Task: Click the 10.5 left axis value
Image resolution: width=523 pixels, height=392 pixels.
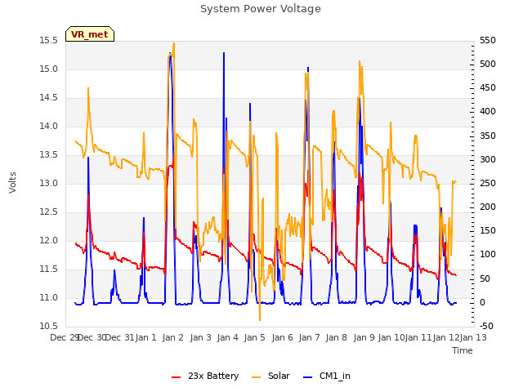Action: (49, 327)
